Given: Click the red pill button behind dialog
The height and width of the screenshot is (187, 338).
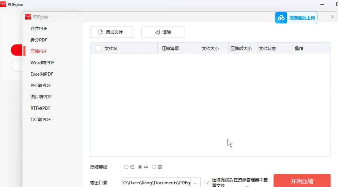Looking at the screenshot, I should (16, 50).
